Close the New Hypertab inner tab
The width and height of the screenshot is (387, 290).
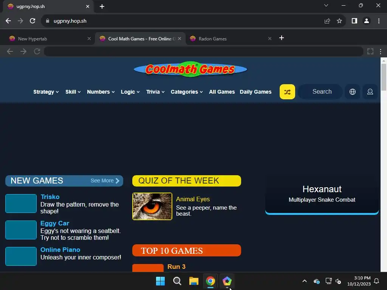(x=89, y=39)
